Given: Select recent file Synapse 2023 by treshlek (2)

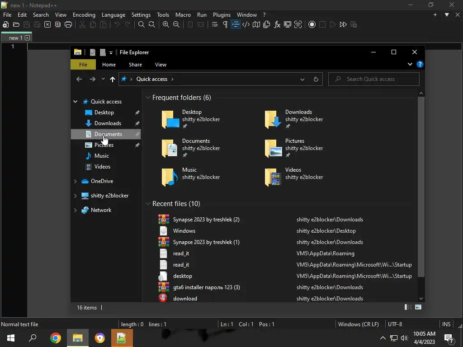Looking at the screenshot, I should click(x=206, y=220).
